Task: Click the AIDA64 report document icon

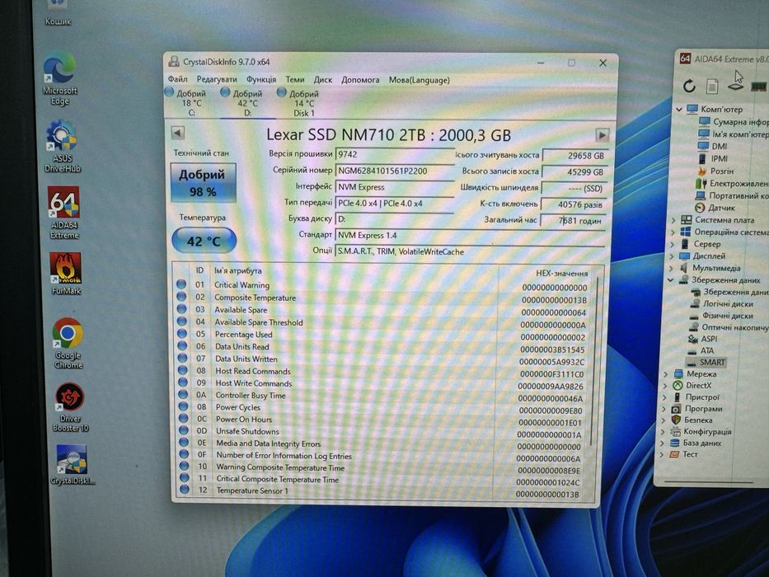Action: 712,87
